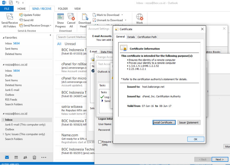Screen dimensions: 230x165
Task: Open the Tasks view icon
Action: click(x=34, y=157)
